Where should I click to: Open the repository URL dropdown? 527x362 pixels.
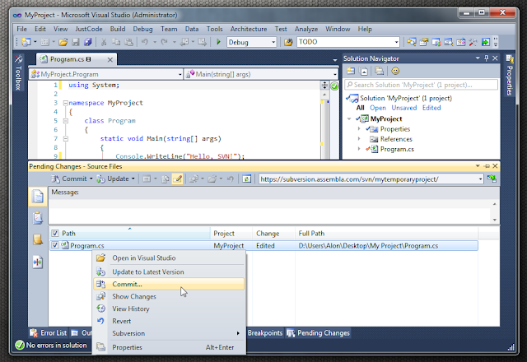coord(480,179)
